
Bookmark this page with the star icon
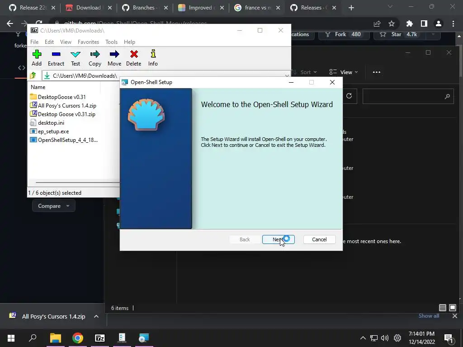[x=392, y=23]
